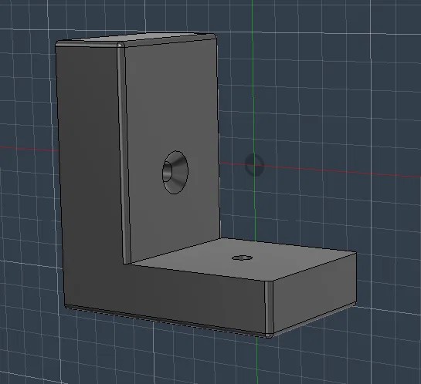Select the inner cylinder of countersunk hole
Image resolution: width=421 pixels, height=384 pixels.
pos(166,171)
